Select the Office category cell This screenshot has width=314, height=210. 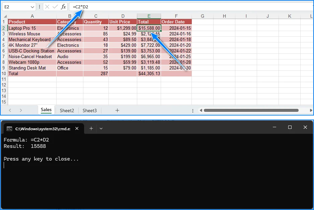(70, 68)
